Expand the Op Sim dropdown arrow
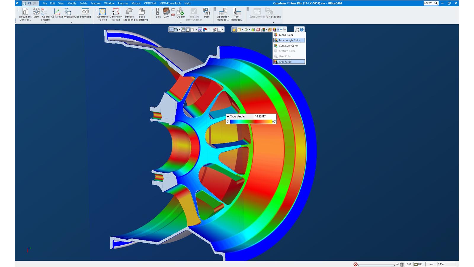This screenshot has width=474, height=267. pos(181,22)
